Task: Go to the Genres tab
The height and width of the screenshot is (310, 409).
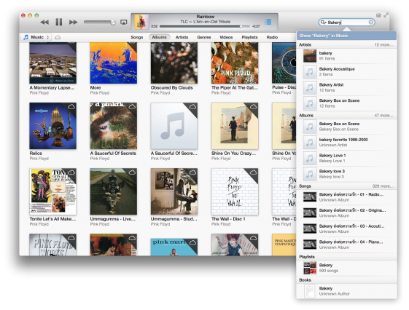Action: point(204,38)
